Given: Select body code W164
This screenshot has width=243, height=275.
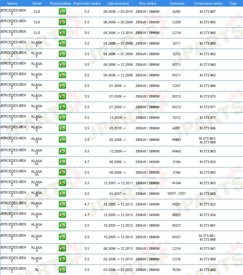Looking at the screenshot, I should click(x=177, y=183).
